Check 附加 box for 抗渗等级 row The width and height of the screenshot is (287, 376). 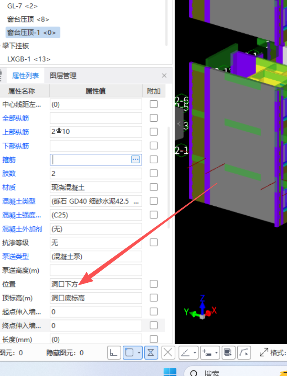pos(154,243)
